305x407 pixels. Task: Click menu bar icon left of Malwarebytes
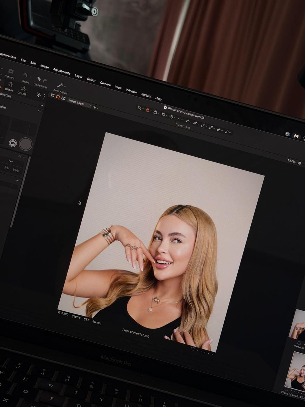287,134
